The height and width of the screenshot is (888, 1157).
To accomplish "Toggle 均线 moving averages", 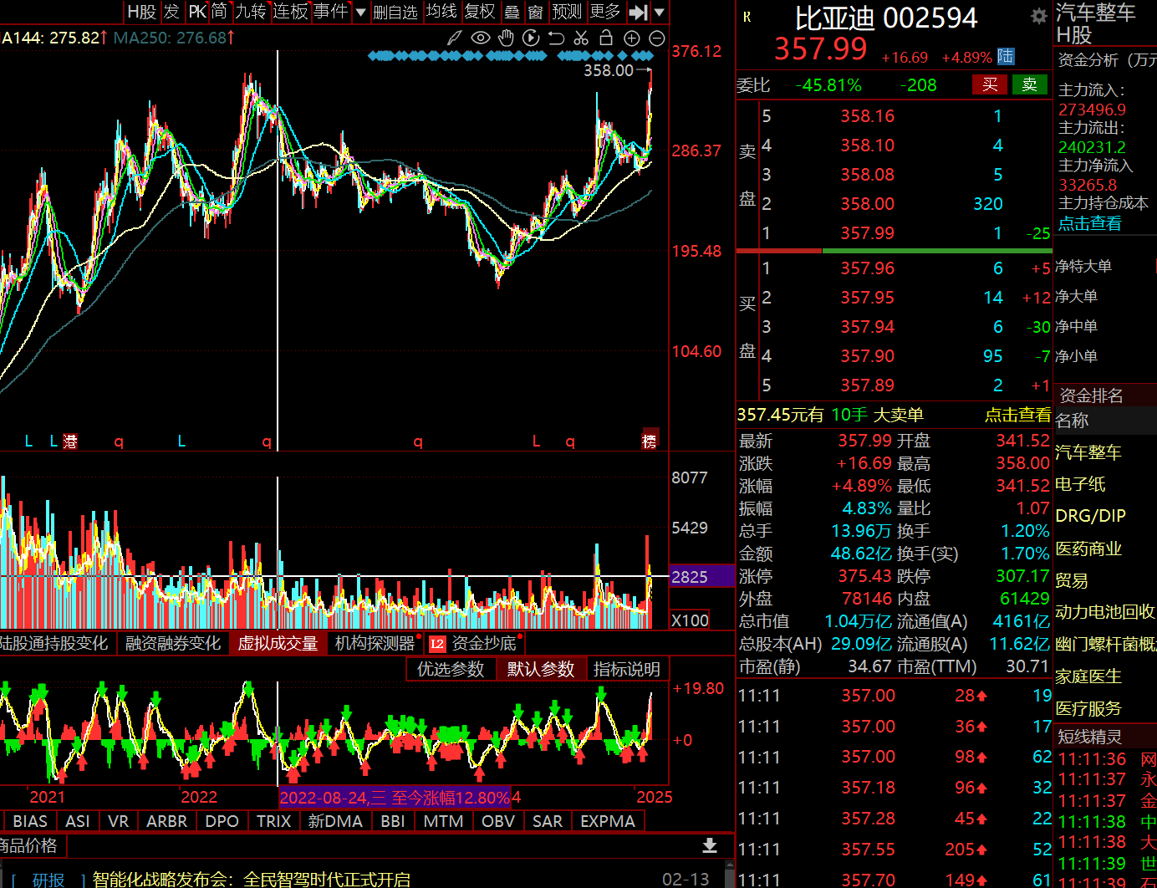I will click(x=441, y=12).
